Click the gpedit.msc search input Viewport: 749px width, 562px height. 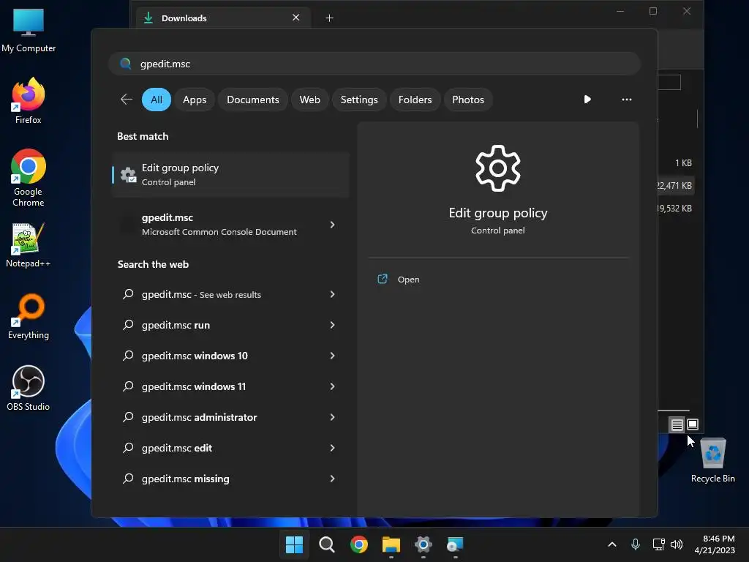[x=374, y=64]
